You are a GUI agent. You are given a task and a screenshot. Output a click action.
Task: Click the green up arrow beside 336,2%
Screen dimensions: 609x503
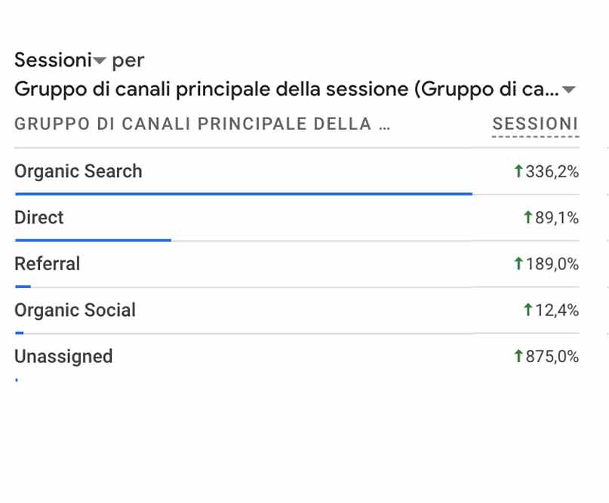(518, 171)
